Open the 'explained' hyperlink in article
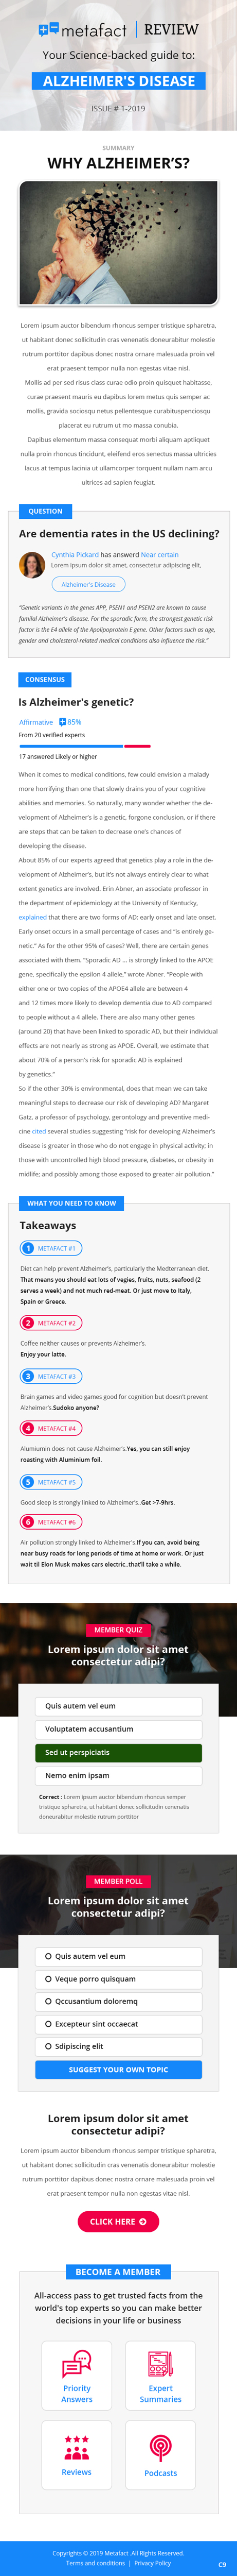 (x=33, y=917)
